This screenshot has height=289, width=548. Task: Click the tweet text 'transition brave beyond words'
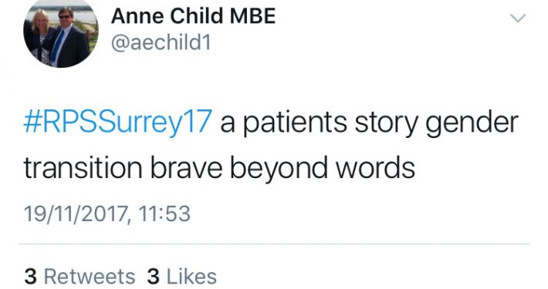click(x=219, y=168)
